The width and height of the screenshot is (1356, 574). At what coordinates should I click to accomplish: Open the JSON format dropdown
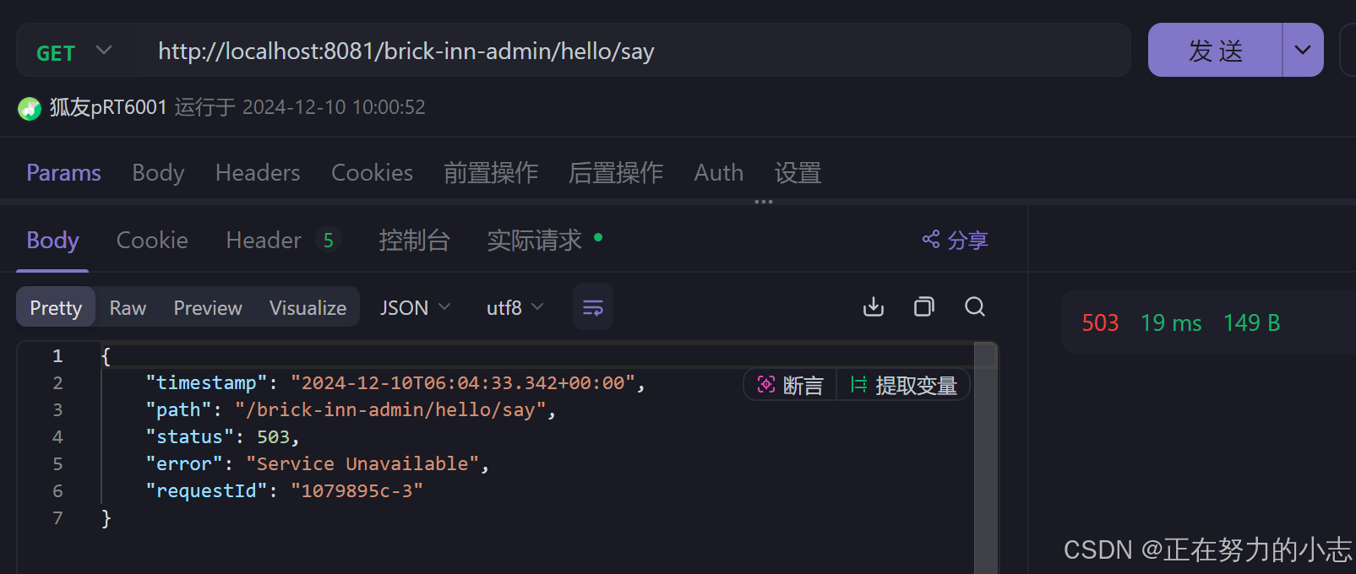click(x=415, y=307)
